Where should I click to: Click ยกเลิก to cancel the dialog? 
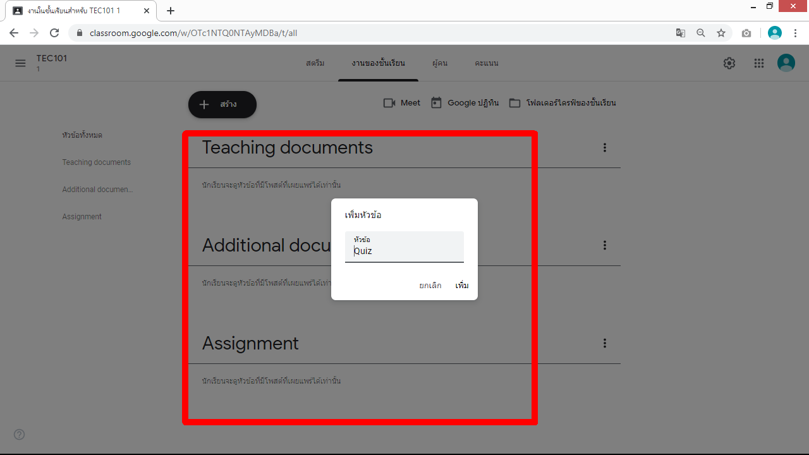430,286
